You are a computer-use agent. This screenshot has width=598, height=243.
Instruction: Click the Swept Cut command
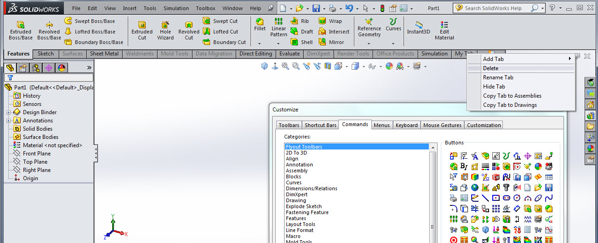tap(220, 21)
